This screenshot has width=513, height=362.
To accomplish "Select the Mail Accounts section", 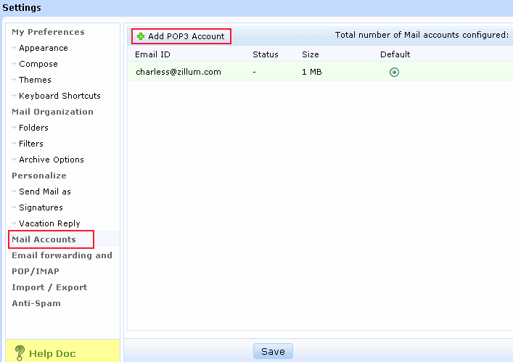I will [44, 239].
